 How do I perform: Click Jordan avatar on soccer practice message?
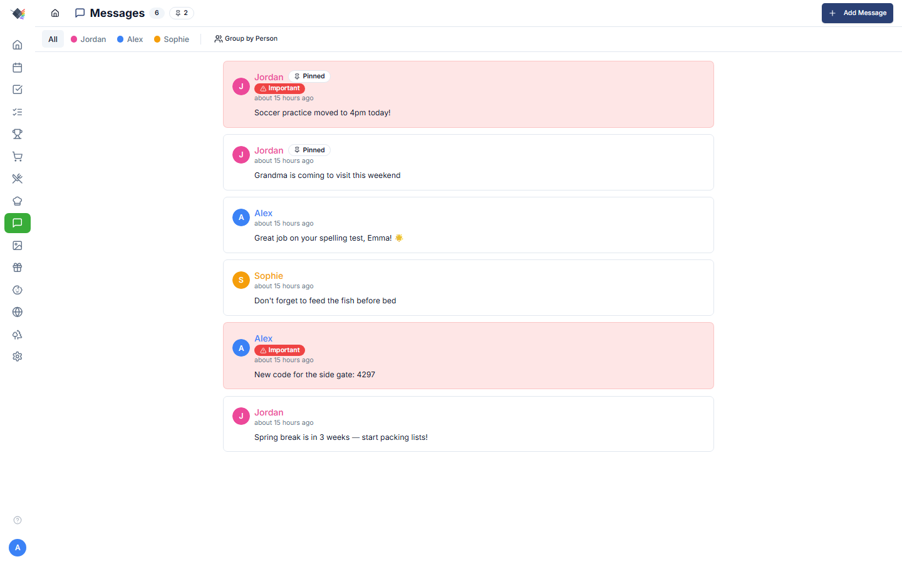tap(241, 86)
